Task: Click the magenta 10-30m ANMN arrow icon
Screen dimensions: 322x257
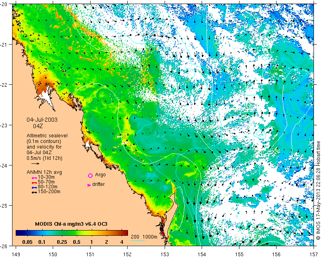Action: pyautogui.click(x=34, y=178)
